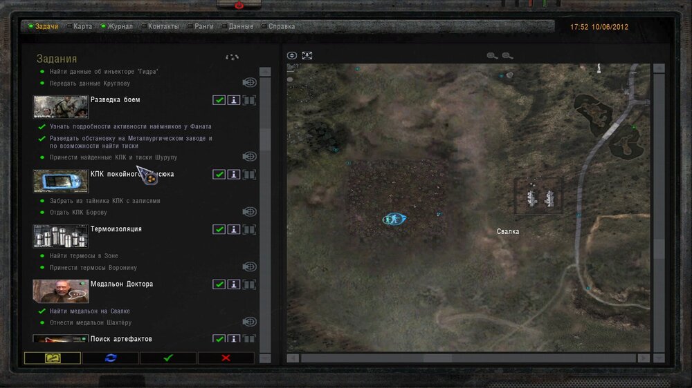
Task: Select the КПК покойного task thumbnail
Action: [60, 181]
